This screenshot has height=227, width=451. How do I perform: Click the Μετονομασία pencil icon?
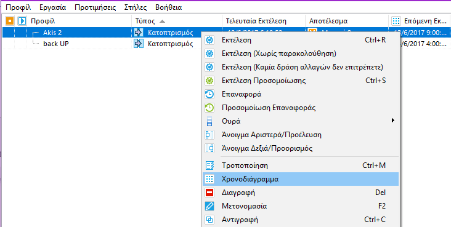click(x=209, y=206)
